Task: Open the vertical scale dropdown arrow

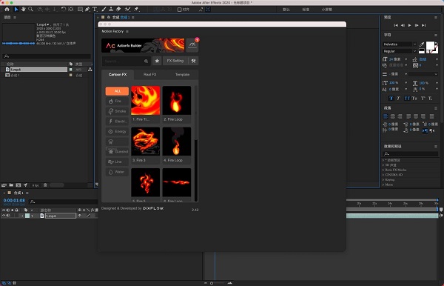Action: 406,83
